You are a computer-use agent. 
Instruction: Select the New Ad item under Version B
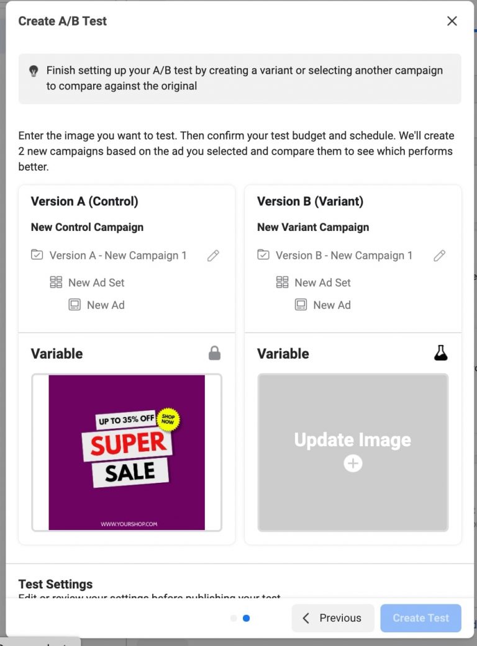click(x=332, y=305)
